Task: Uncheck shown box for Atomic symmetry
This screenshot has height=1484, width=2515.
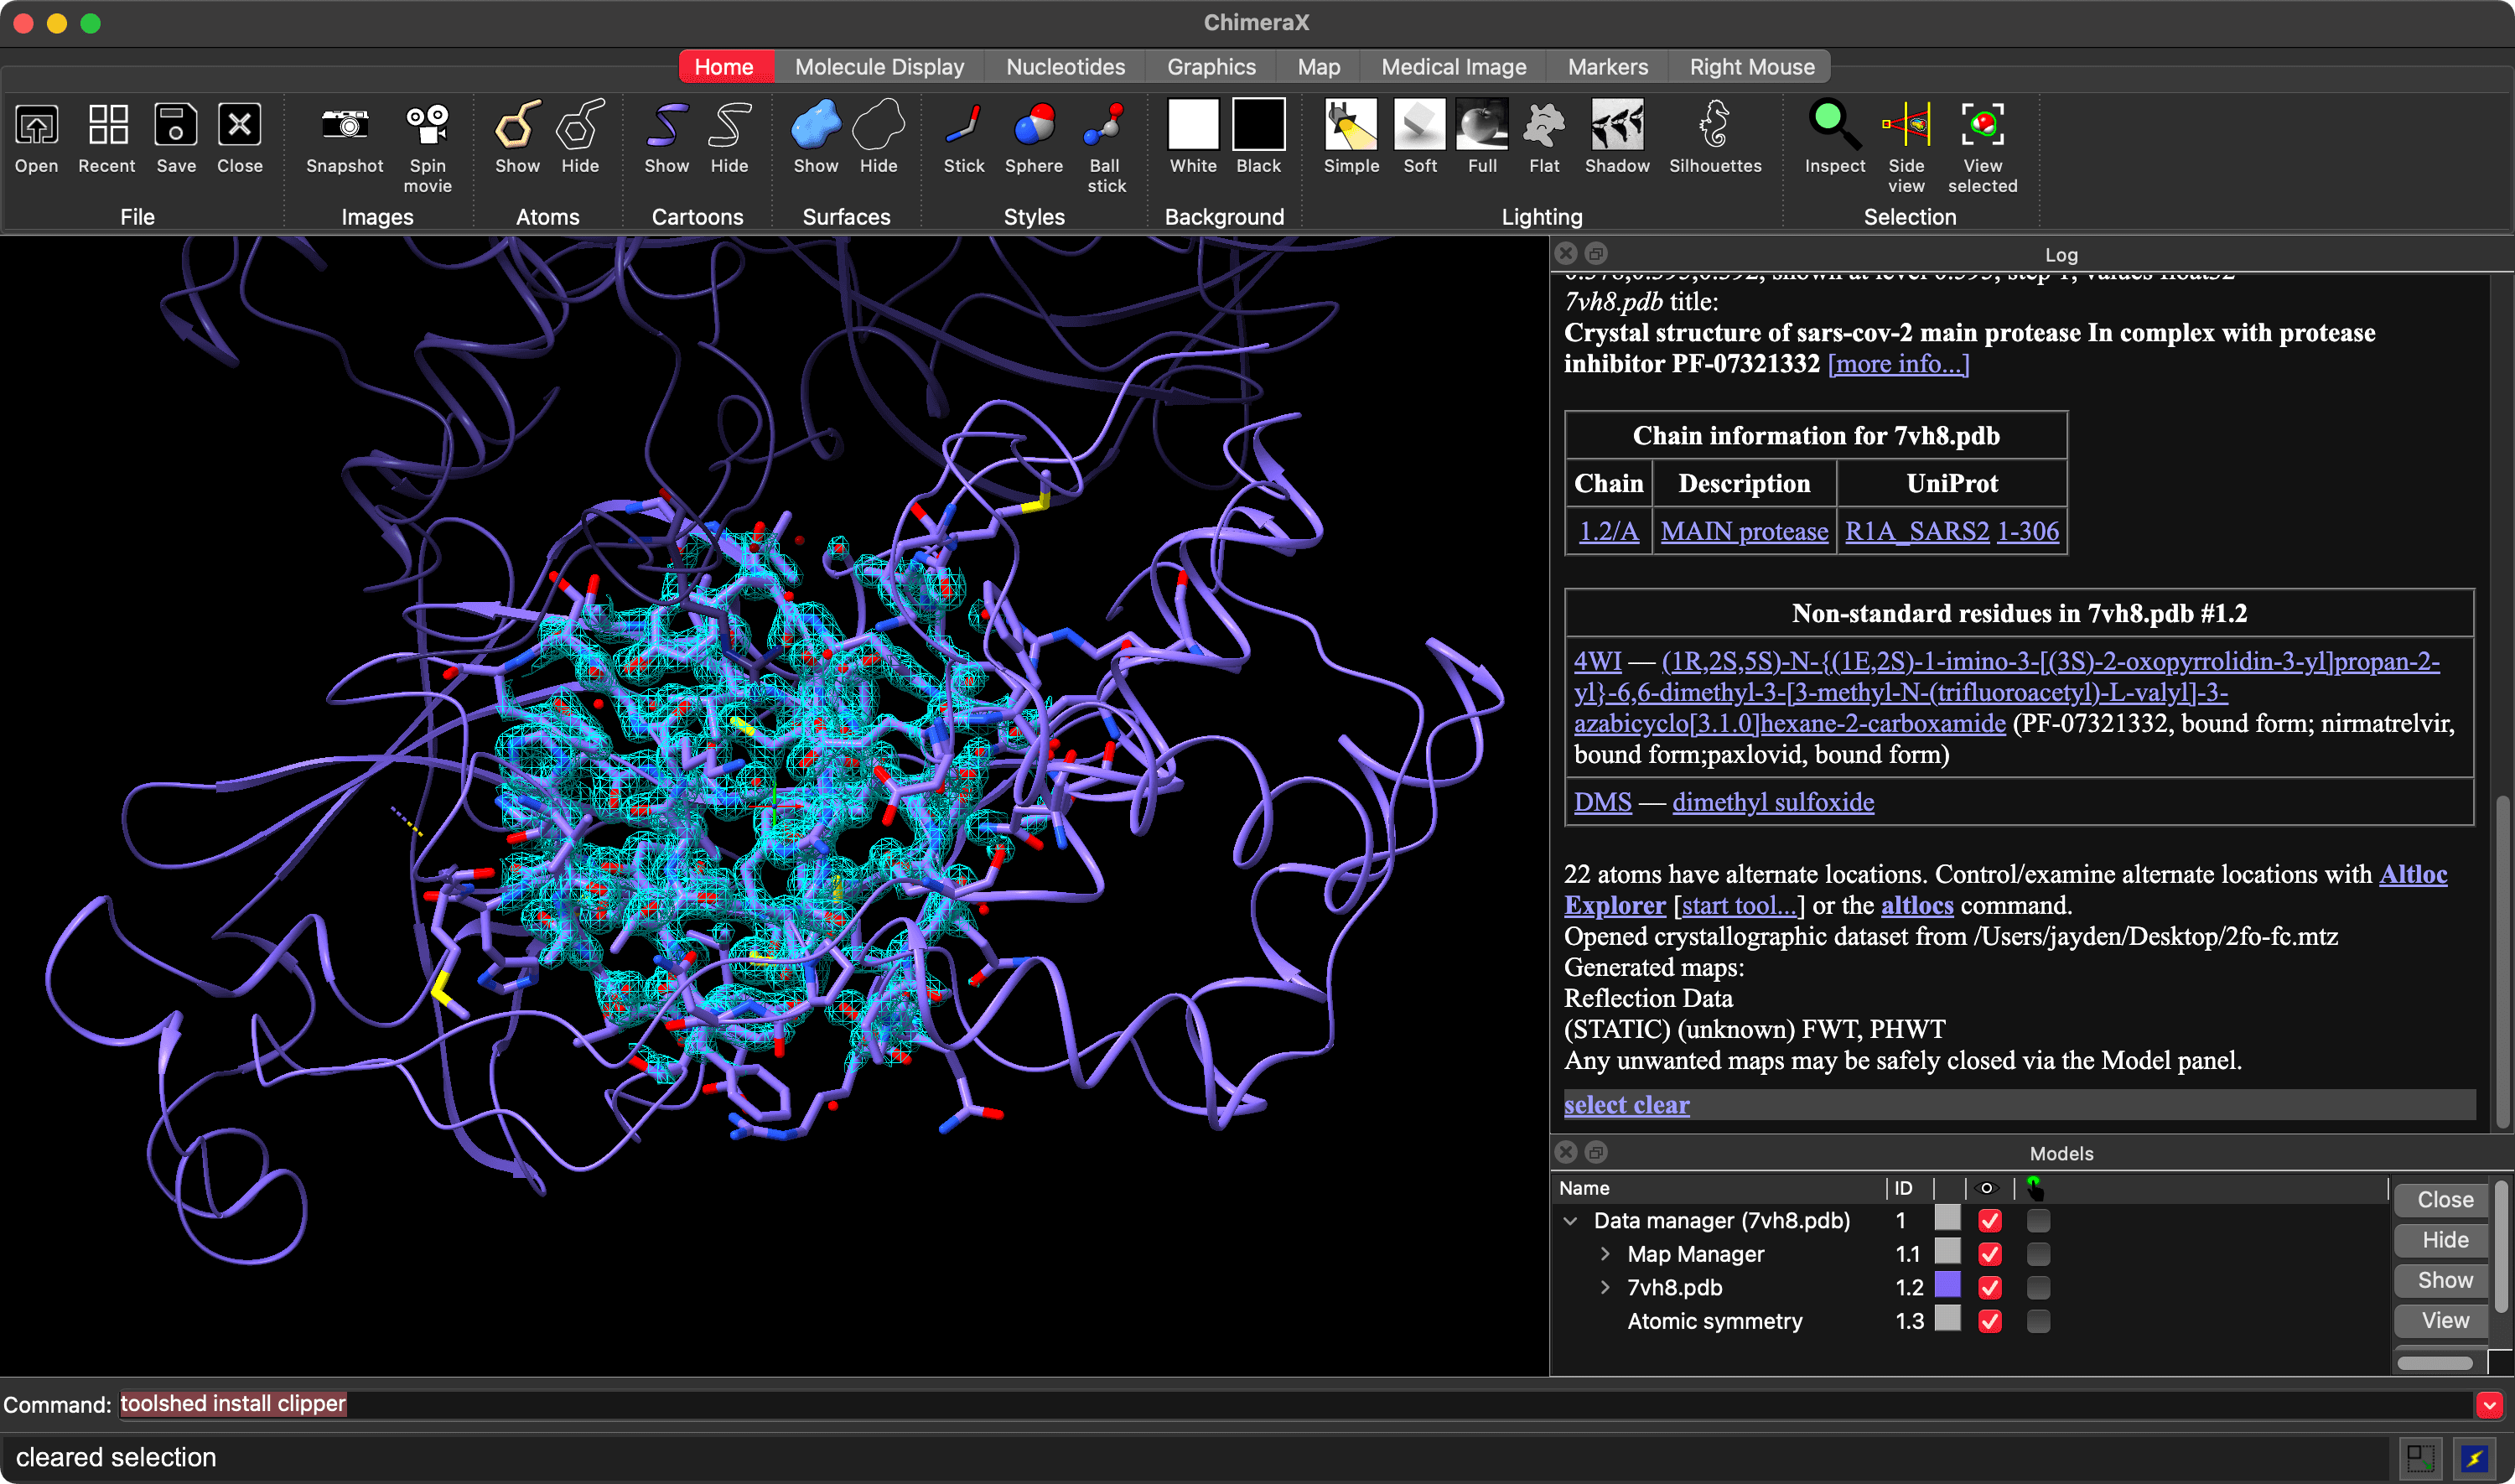Action: (x=1989, y=1321)
